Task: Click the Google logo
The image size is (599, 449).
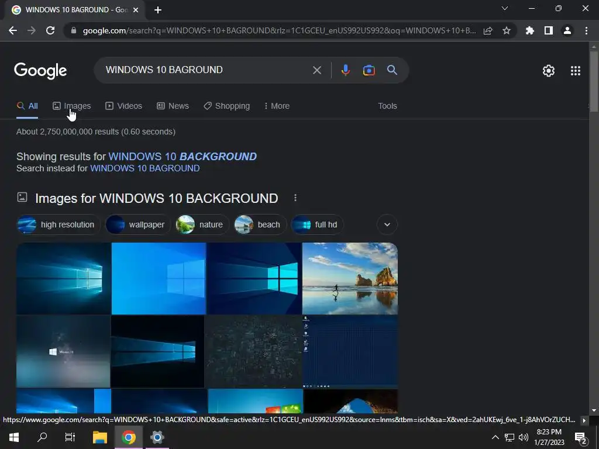Action: coord(40,71)
